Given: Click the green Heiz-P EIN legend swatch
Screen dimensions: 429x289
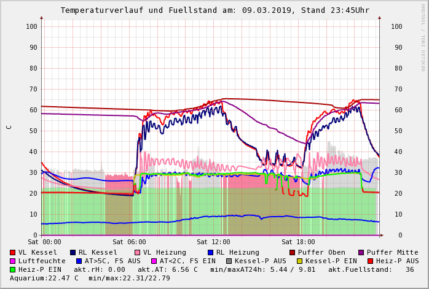Looking at the screenshot, I should click(13, 269).
